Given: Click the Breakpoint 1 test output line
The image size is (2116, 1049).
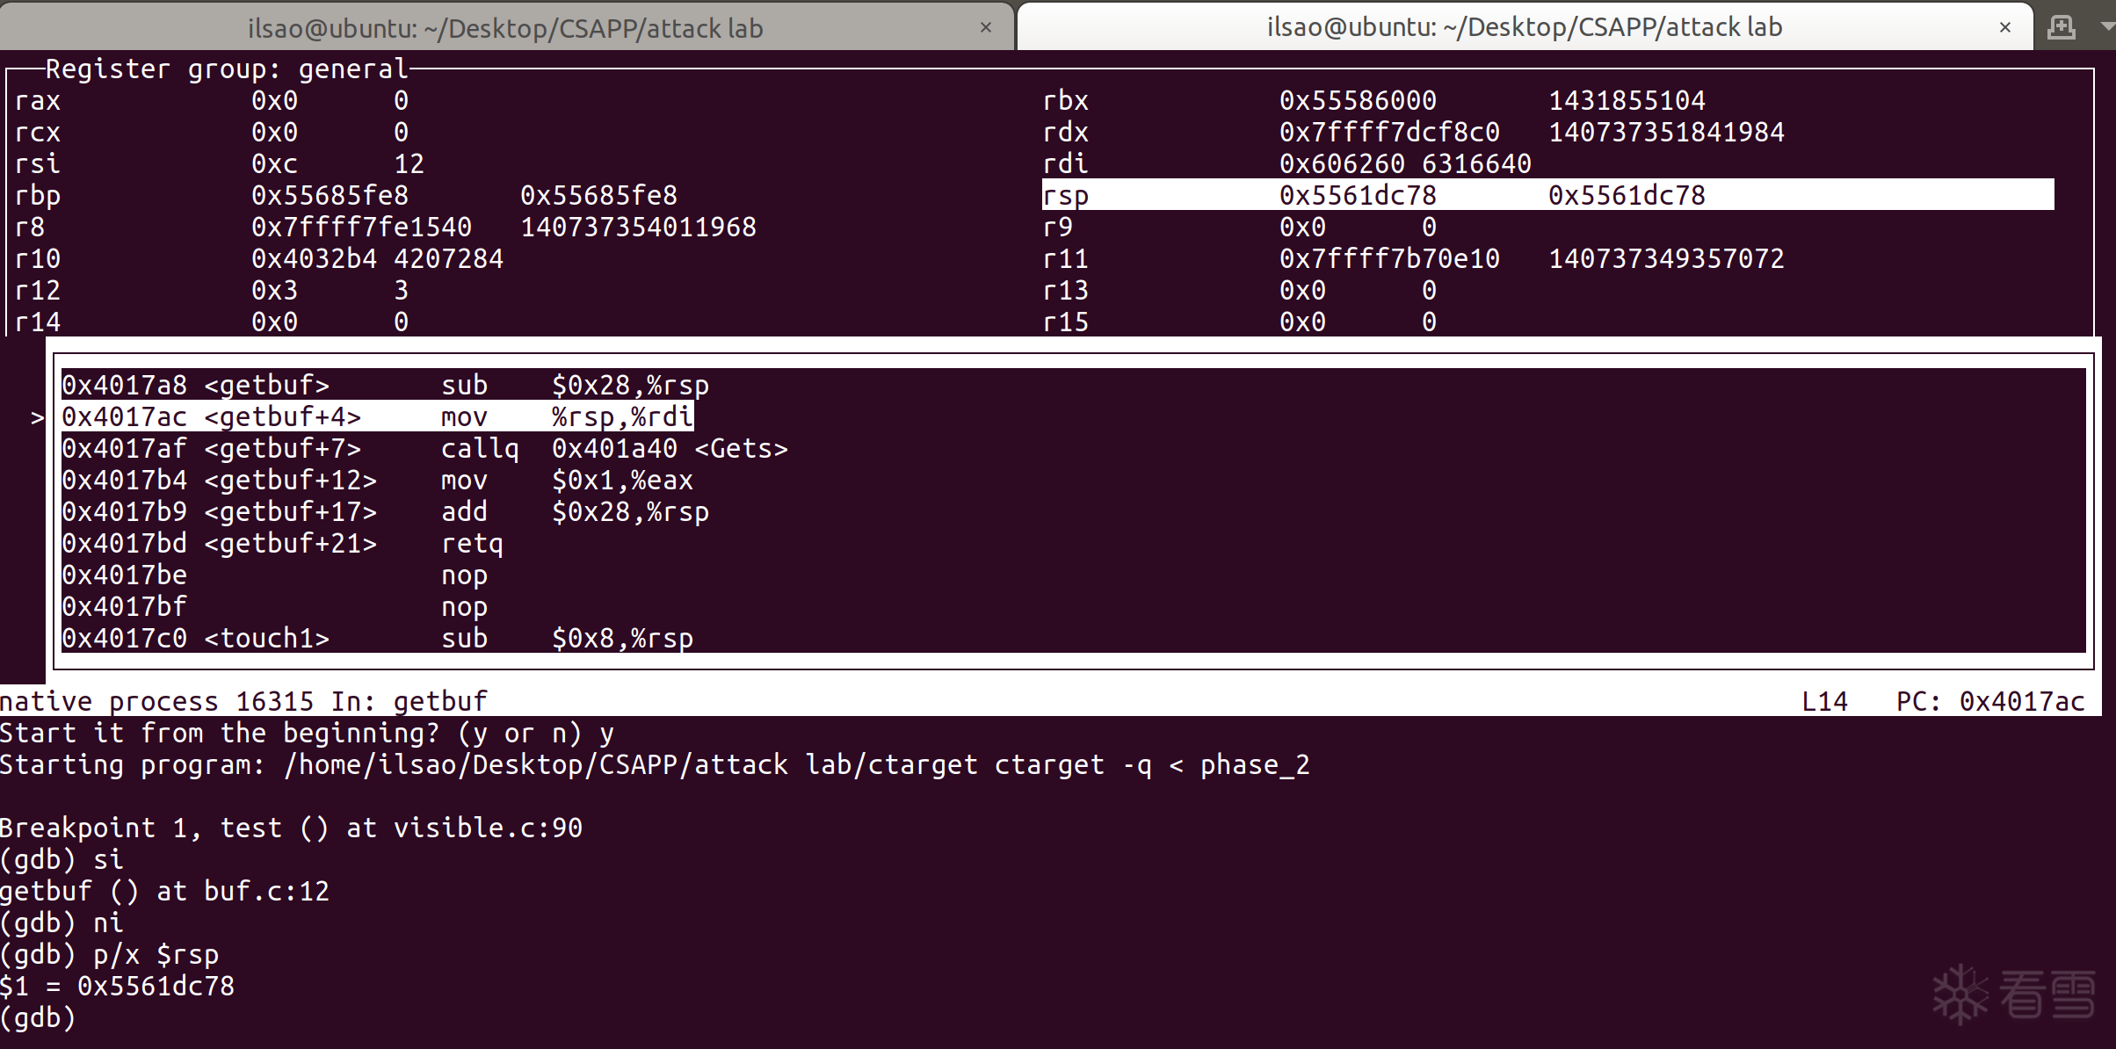Looking at the screenshot, I should (291, 828).
